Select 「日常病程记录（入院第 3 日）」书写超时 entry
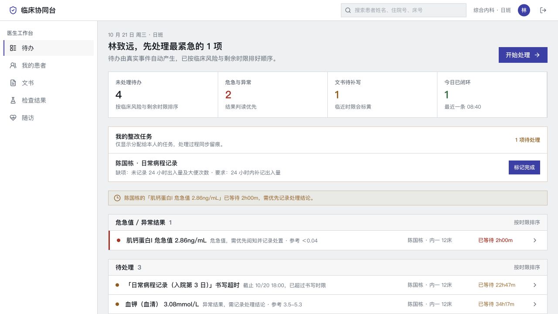 pyautogui.click(x=328, y=285)
